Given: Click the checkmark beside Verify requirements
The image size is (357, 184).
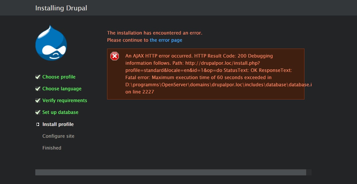Looking at the screenshot, I should click(38, 100).
